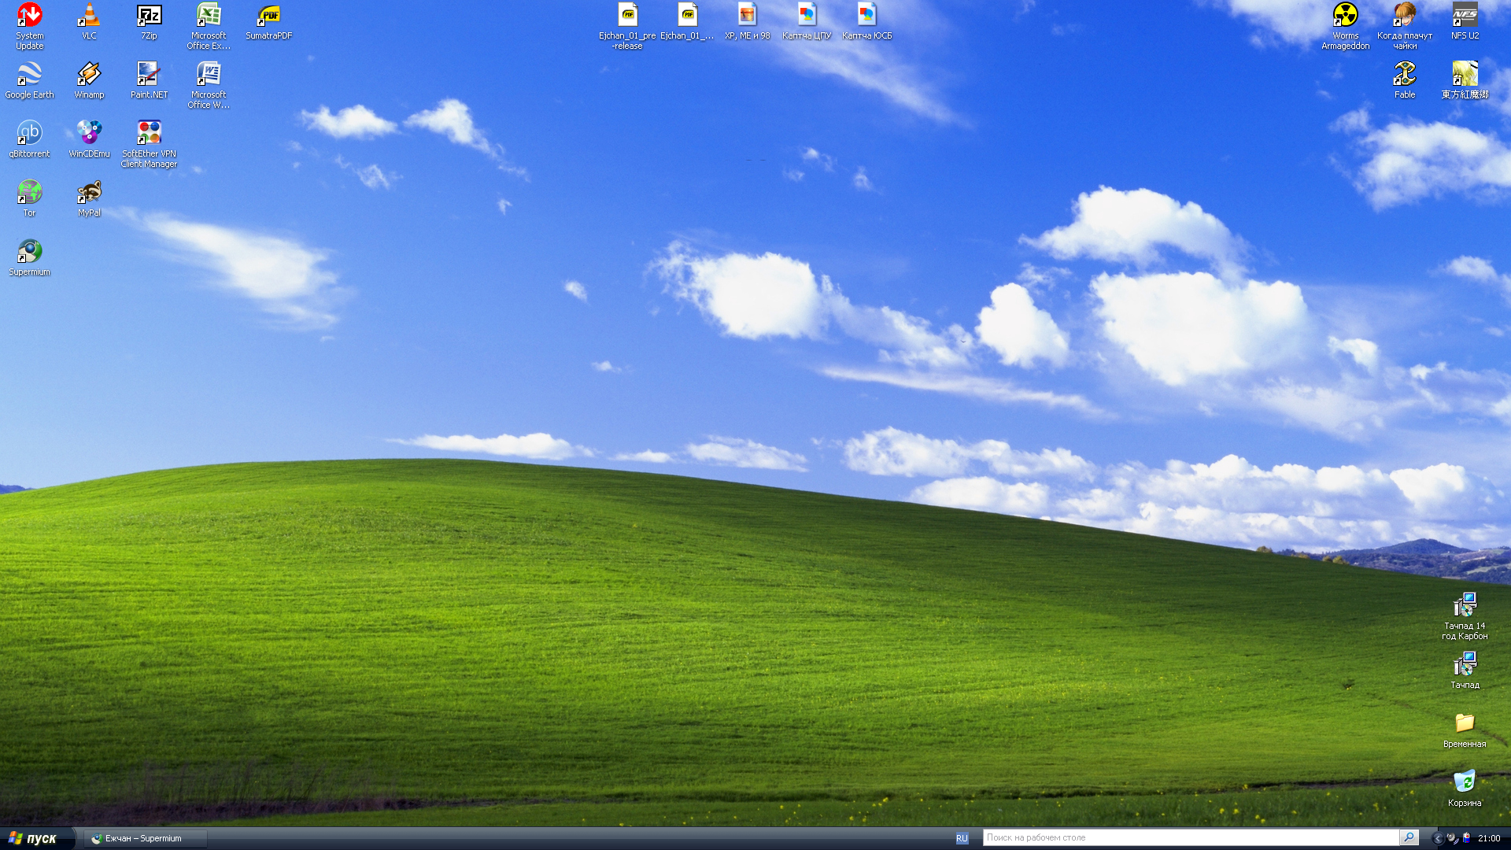The image size is (1511, 850).
Task: Open the RU language indicator
Action: click(x=962, y=838)
